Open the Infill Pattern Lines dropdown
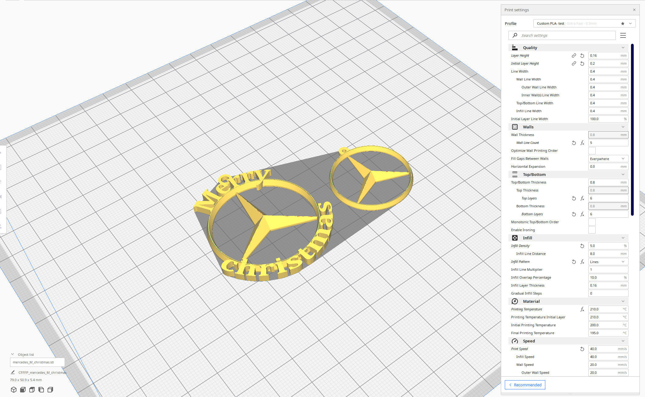Image resolution: width=645 pixels, height=397 pixels. tap(608, 262)
